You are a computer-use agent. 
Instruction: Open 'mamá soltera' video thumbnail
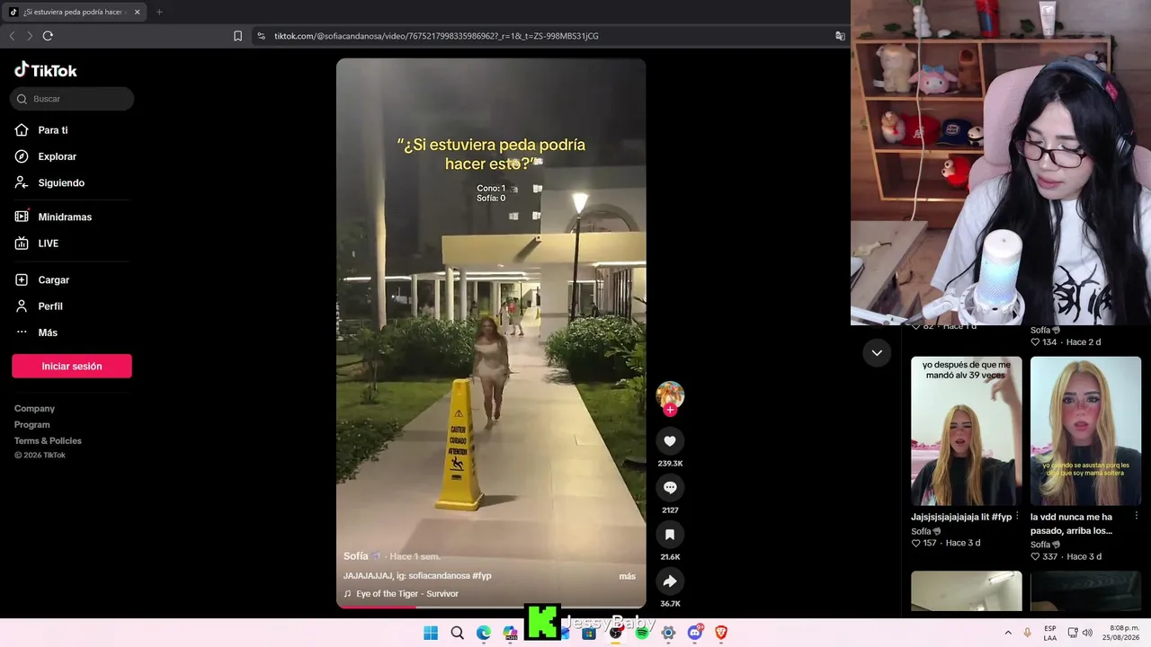tap(1085, 431)
